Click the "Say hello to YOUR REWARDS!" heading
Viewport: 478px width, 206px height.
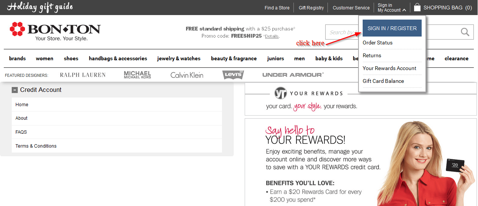coord(305,135)
